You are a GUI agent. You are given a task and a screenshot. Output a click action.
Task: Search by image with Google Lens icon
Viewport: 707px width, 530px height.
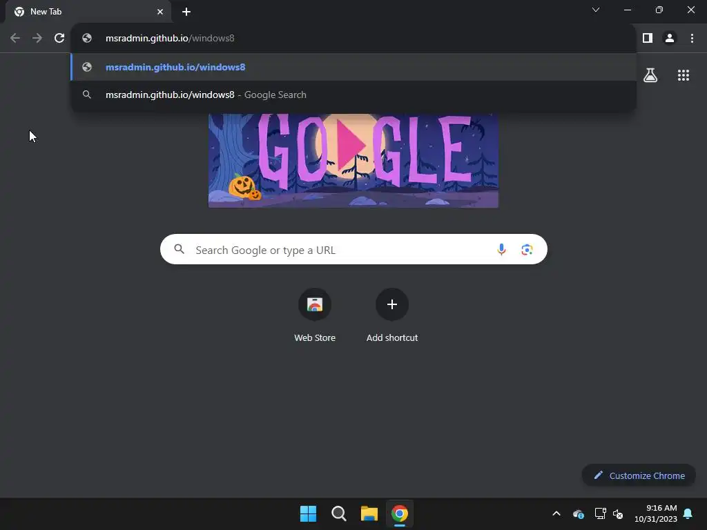point(527,249)
